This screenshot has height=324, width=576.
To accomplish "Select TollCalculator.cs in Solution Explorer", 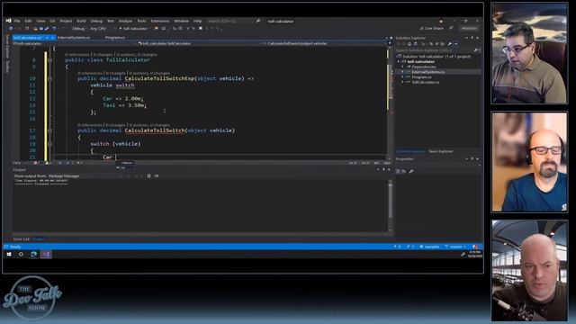I will [x=426, y=82].
